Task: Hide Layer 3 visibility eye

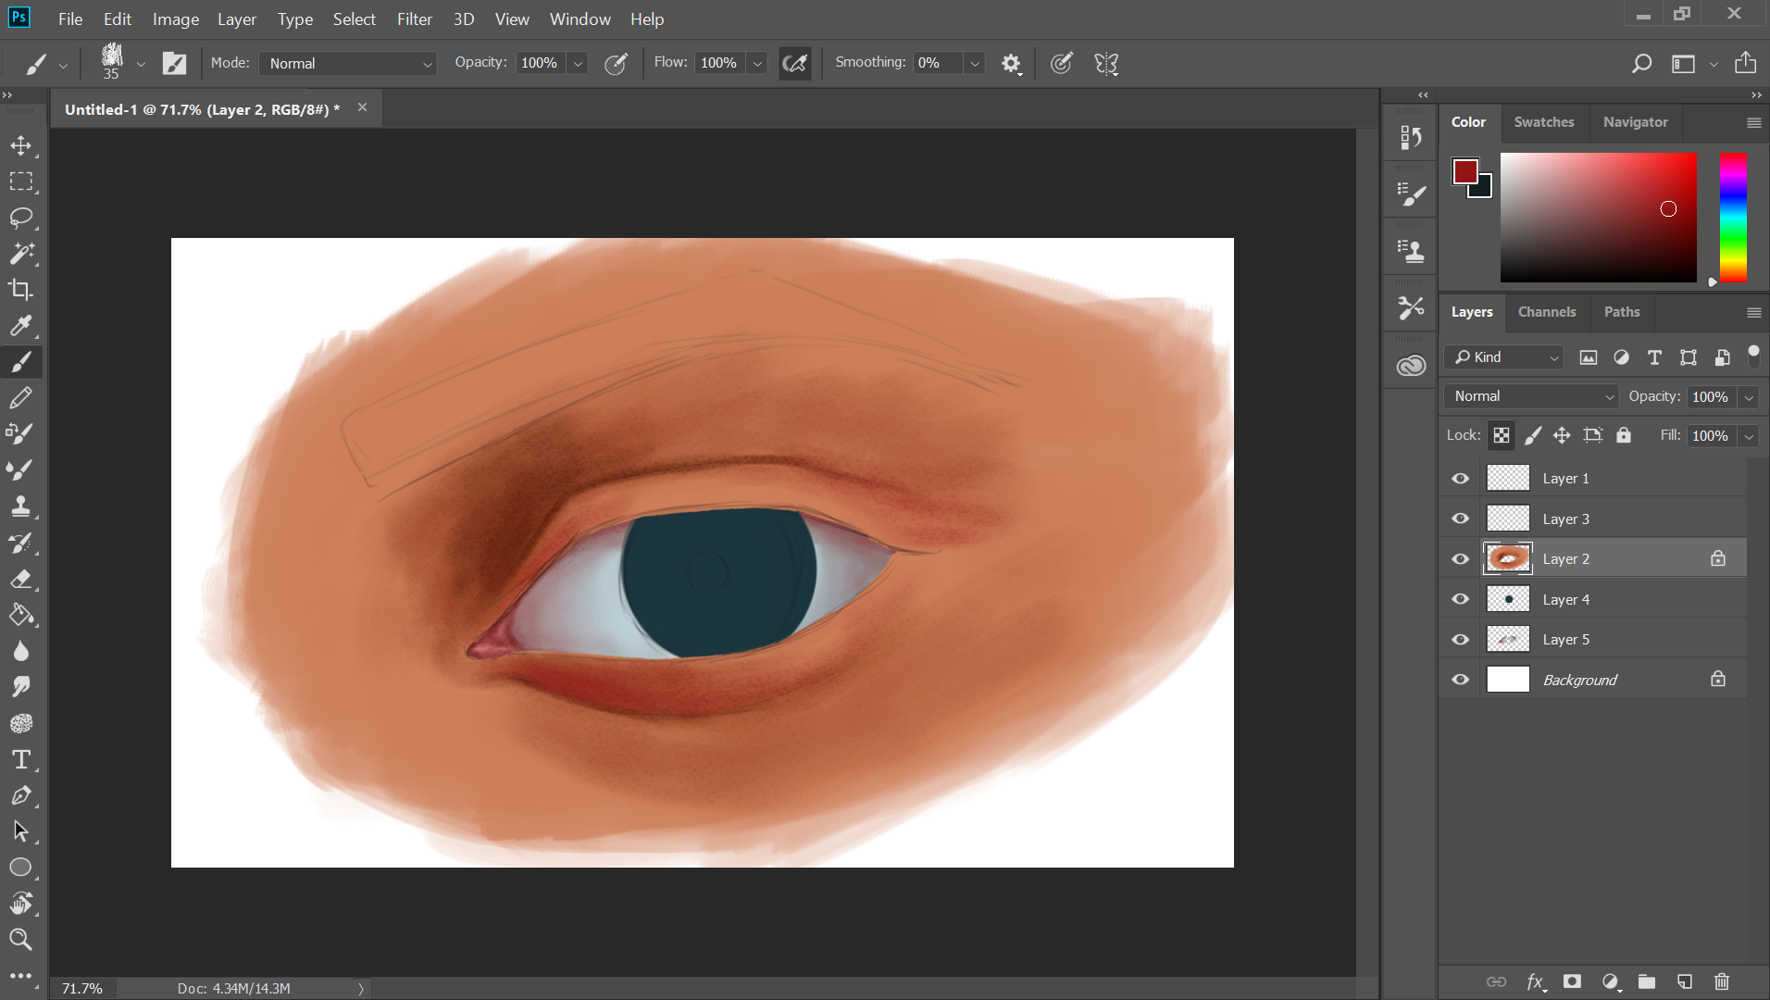Action: [x=1461, y=519]
